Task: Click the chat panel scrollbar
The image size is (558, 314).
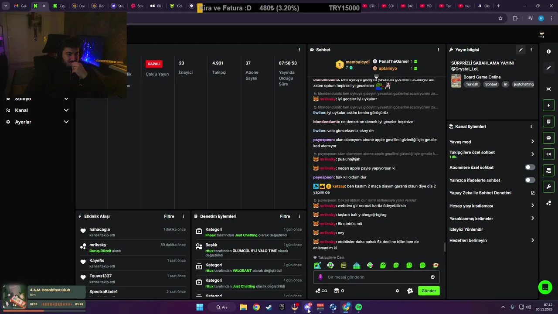Action: [445, 247]
